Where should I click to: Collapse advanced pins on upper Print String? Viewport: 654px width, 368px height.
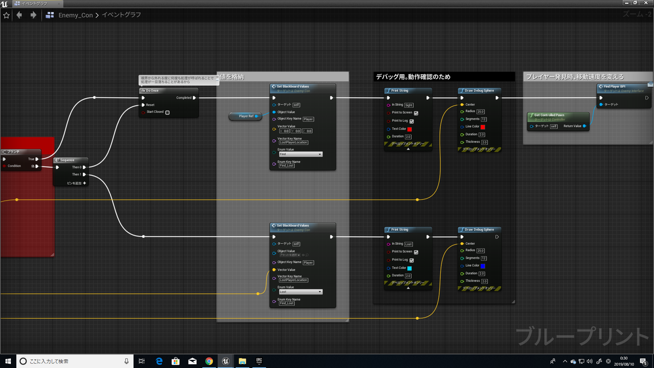point(408,148)
